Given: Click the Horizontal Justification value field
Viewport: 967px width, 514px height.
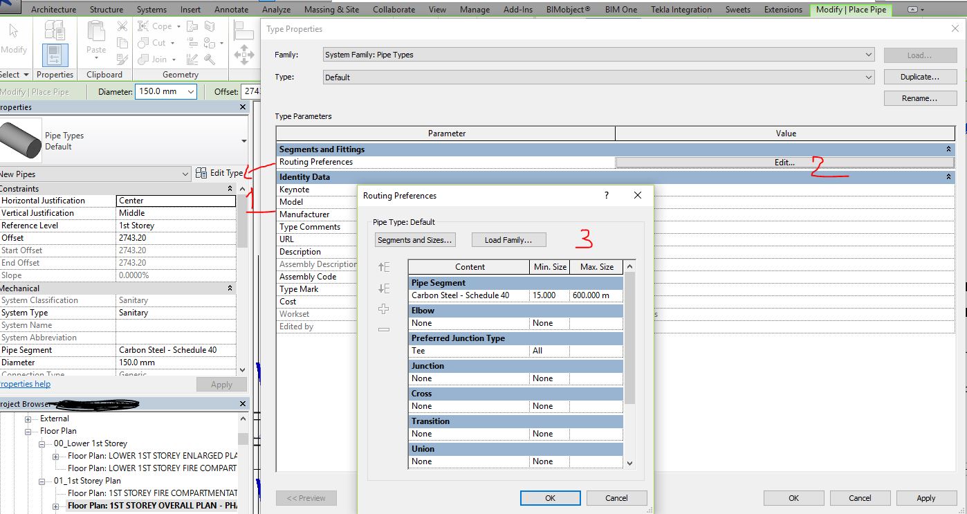Looking at the screenshot, I should click(x=176, y=201).
